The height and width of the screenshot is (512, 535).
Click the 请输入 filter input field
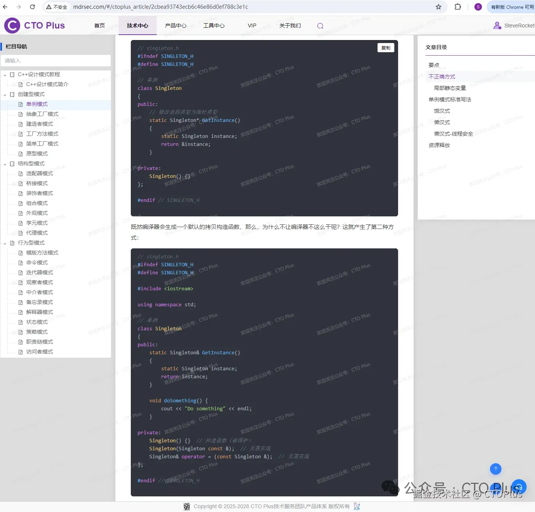coord(56,61)
